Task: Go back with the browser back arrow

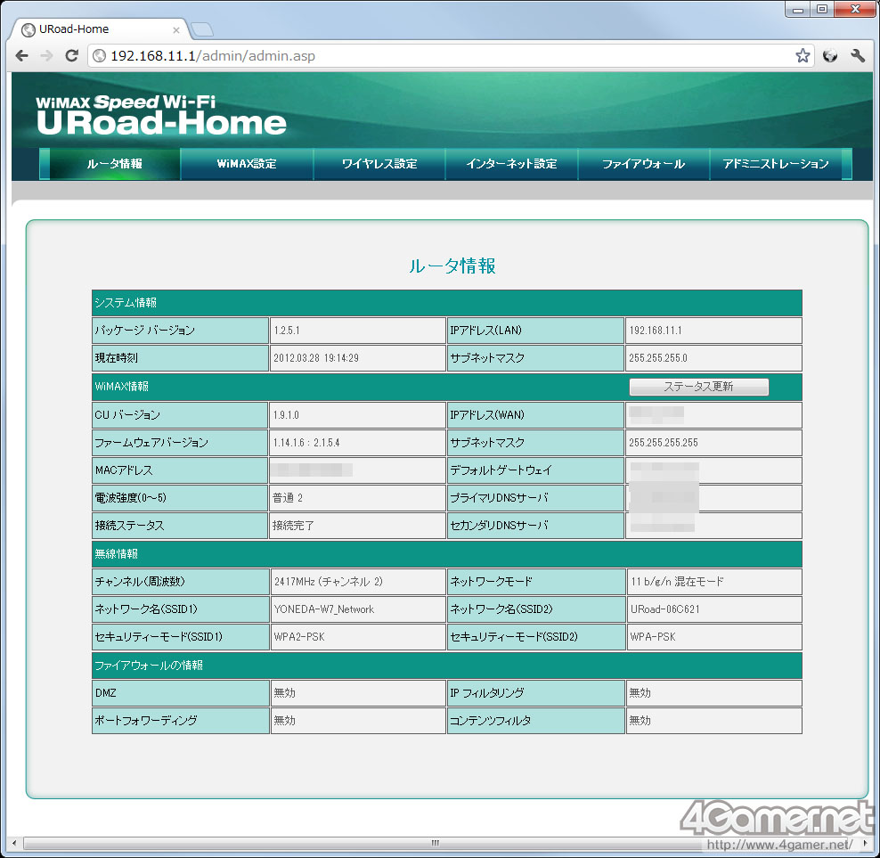Action: point(22,55)
